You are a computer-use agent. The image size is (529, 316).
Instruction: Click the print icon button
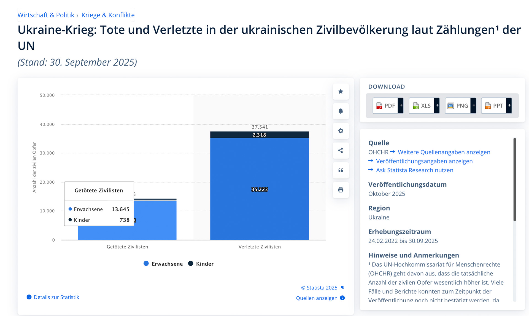pos(341,190)
